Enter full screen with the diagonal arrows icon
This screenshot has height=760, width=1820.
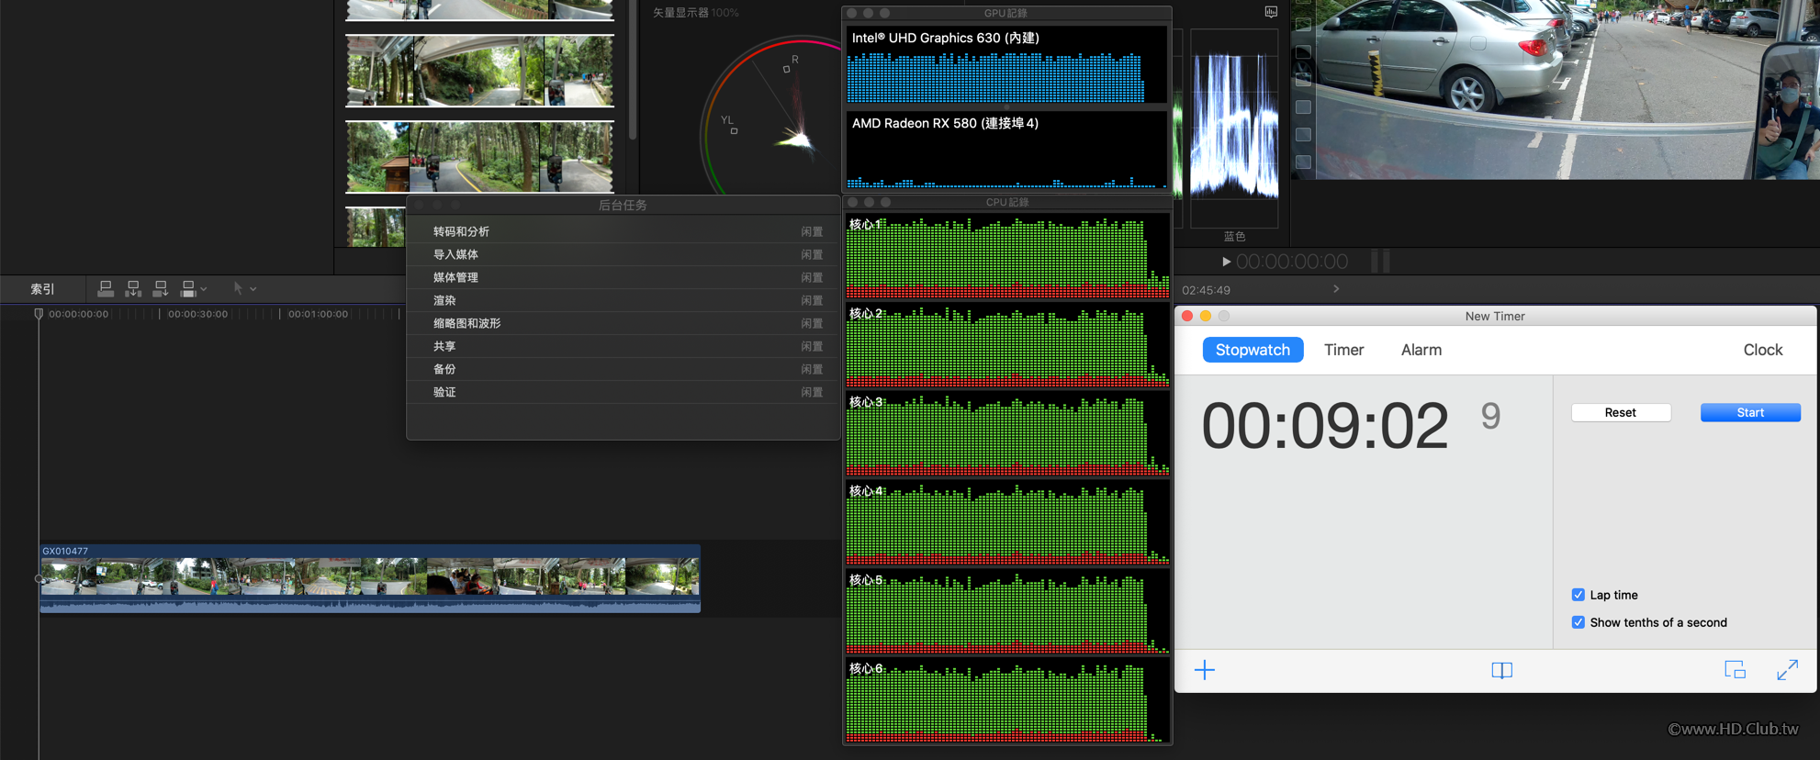(x=1787, y=670)
